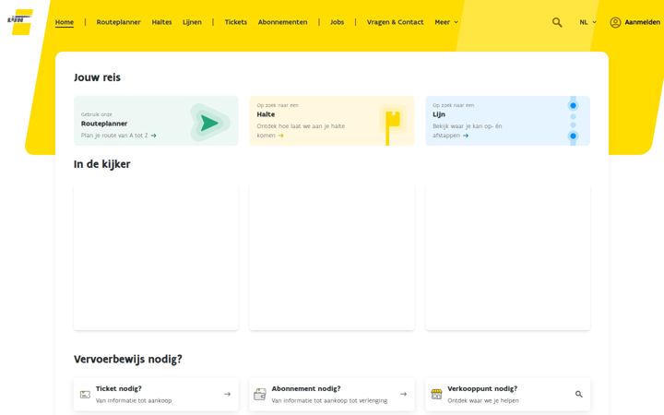The image size is (664, 415).
Task: Open the search magnifier icon in header
Action: coord(557,22)
